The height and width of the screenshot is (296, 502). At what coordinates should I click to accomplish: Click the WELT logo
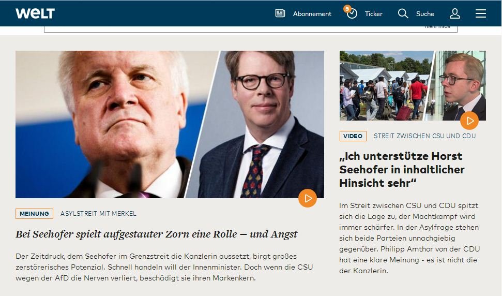click(35, 13)
